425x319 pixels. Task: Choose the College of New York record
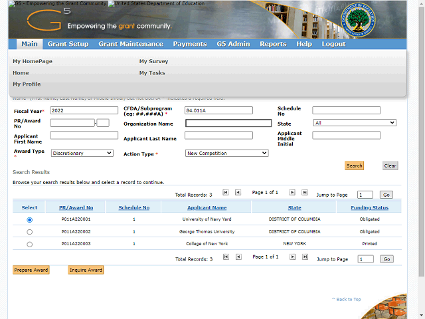click(x=29, y=245)
